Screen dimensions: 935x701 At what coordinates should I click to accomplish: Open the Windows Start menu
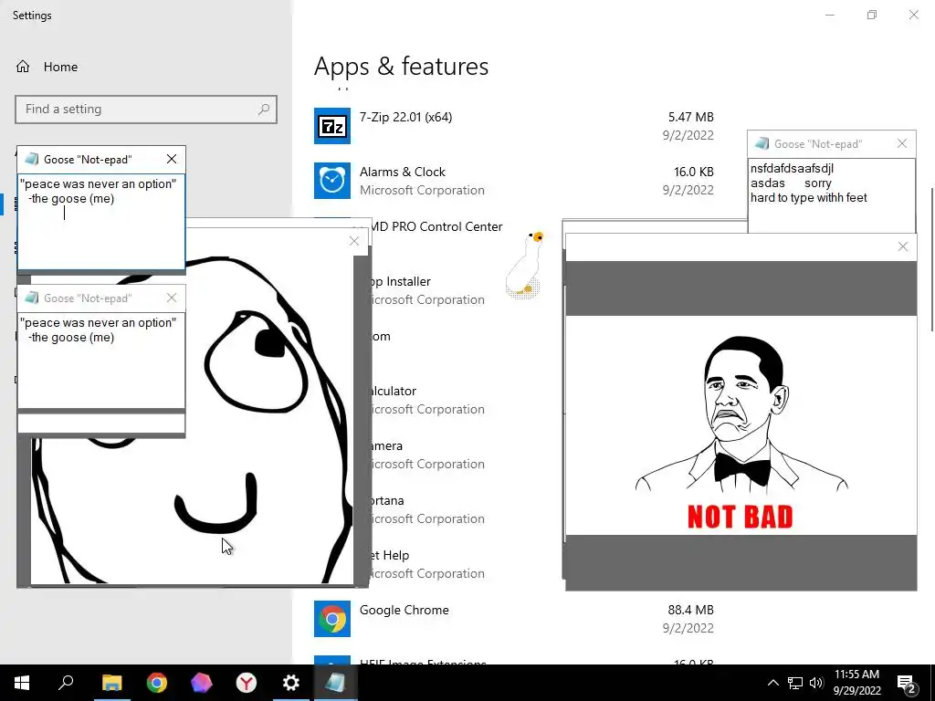[22, 683]
